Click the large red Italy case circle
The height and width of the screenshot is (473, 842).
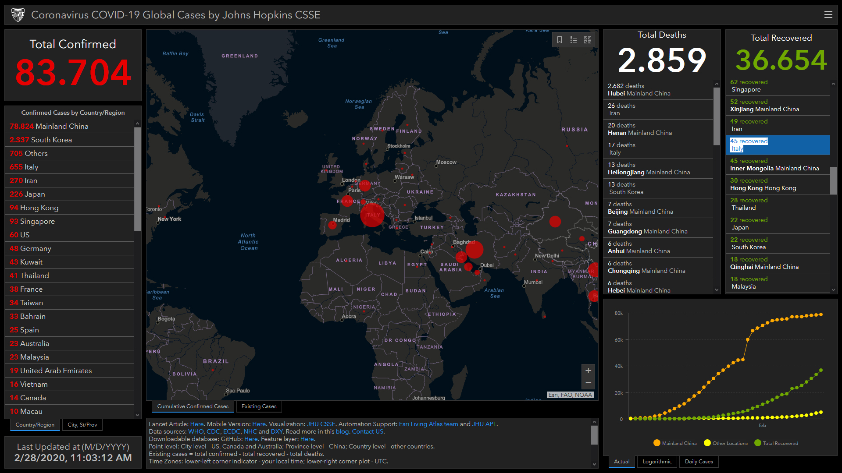pyautogui.click(x=372, y=215)
